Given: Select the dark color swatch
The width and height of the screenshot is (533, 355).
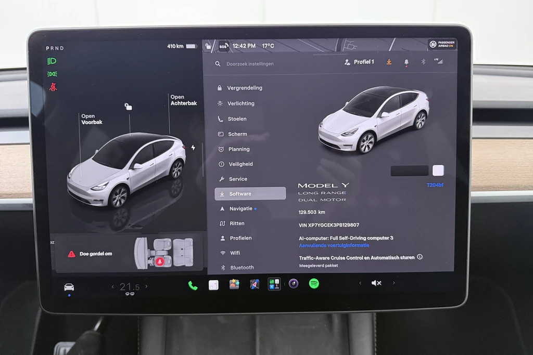Looking at the screenshot, I should point(410,170).
